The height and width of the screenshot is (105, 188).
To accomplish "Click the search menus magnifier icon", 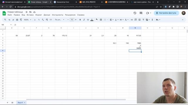I will pos(5,20).
